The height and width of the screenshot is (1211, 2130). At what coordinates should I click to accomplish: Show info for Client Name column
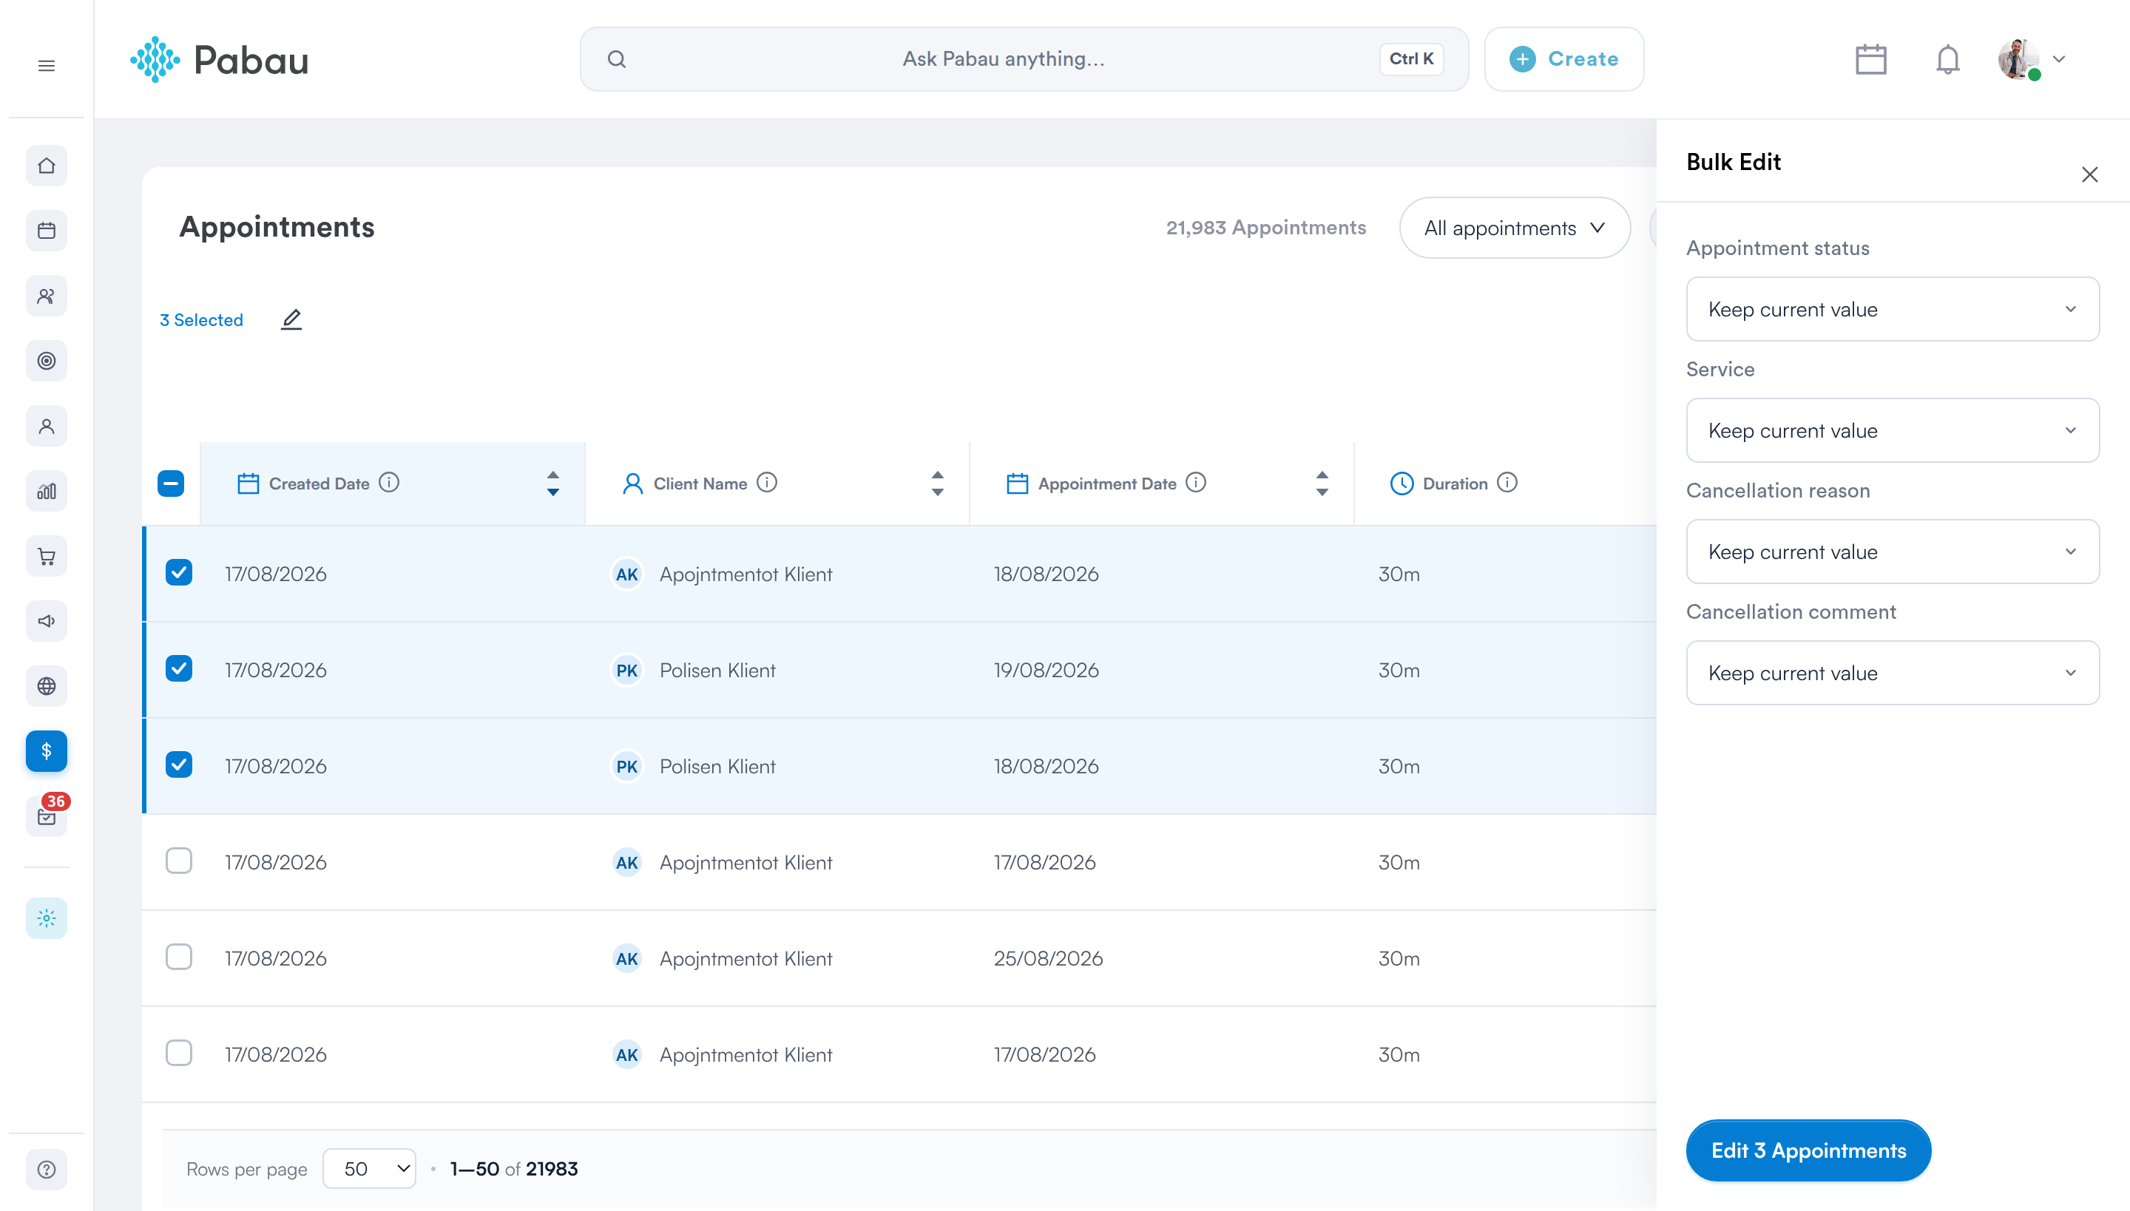pos(767,482)
